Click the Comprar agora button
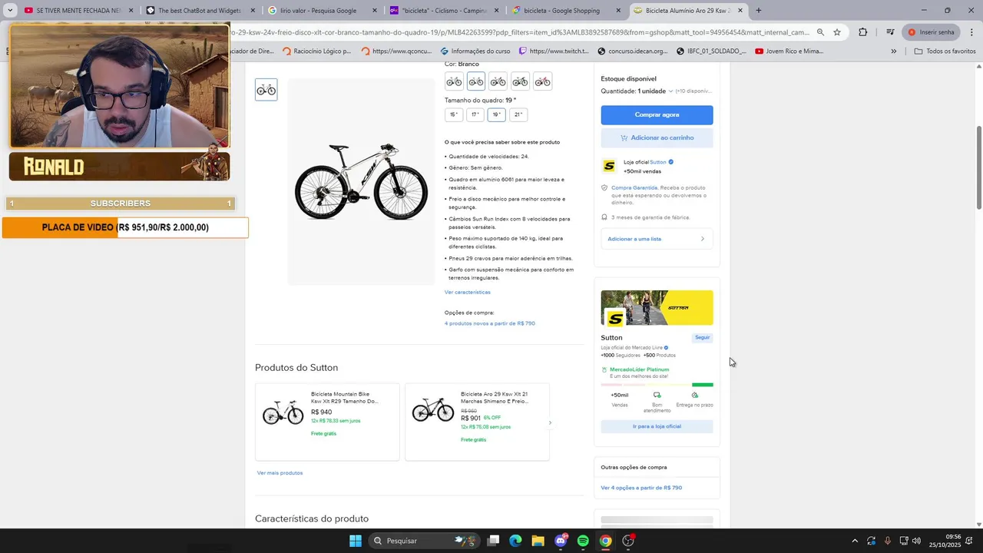 pyautogui.click(x=657, y=114)
